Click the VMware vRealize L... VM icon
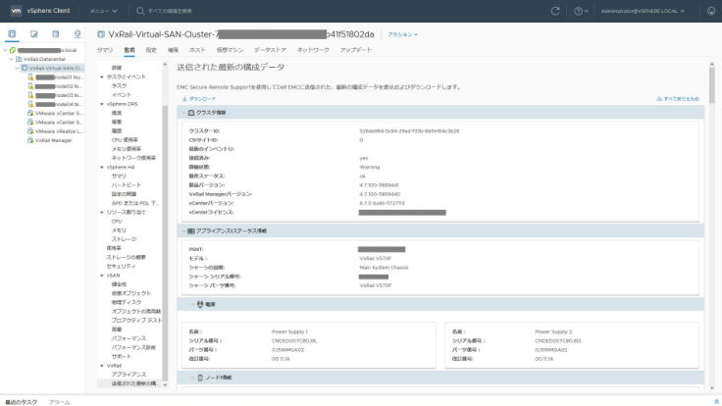Screen dimensions: 722x406 click(x=30, y=131)
